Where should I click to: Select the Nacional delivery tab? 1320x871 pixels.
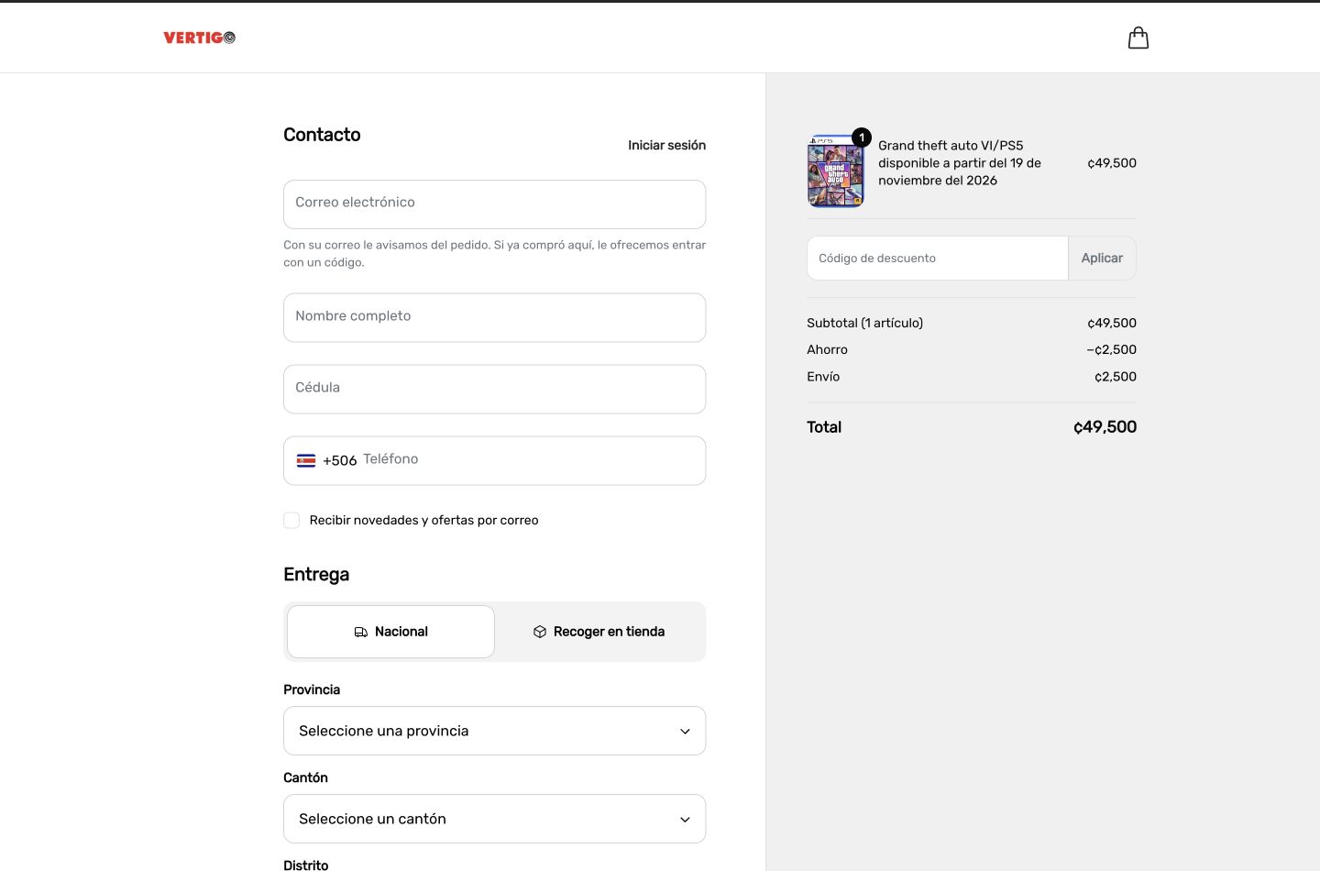click(x=390, y=632)
